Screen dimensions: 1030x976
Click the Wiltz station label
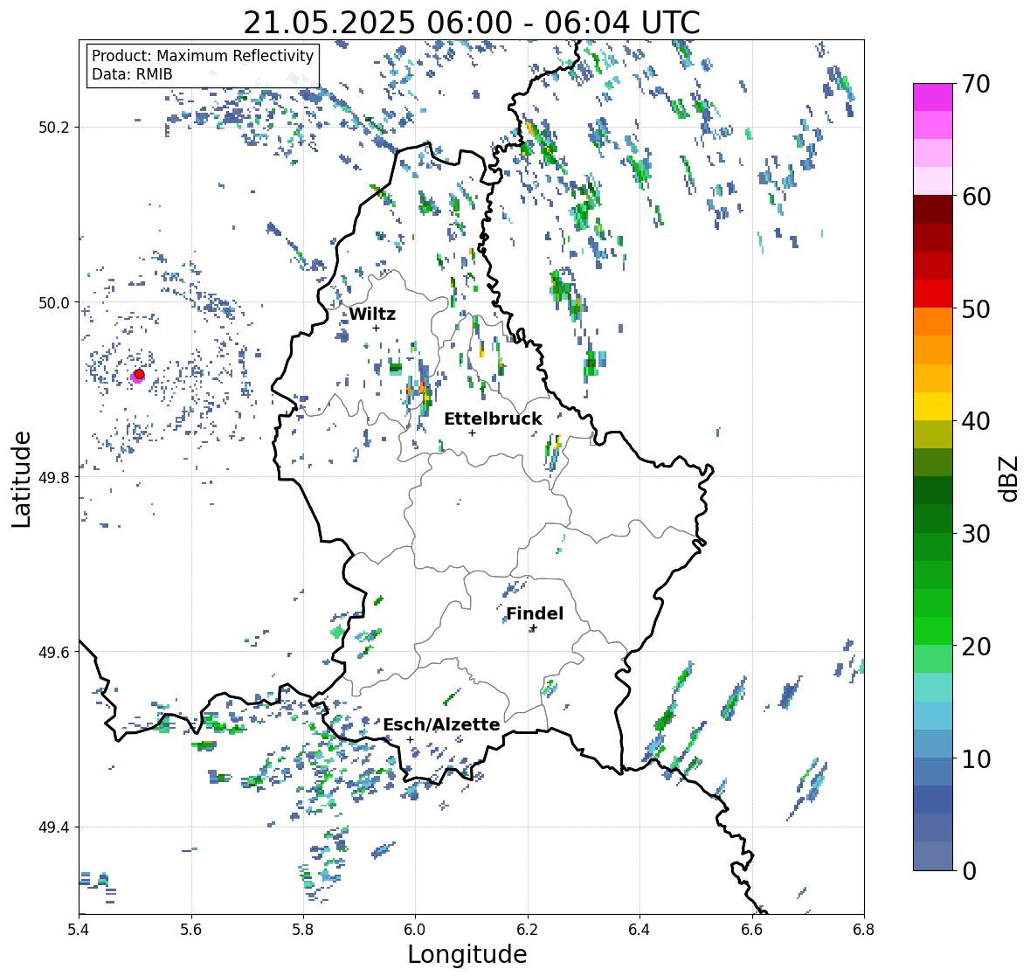point(372,314)
